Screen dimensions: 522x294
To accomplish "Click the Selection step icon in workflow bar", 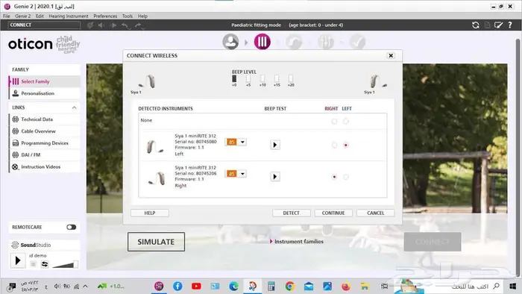I will (x=262, y=42).
